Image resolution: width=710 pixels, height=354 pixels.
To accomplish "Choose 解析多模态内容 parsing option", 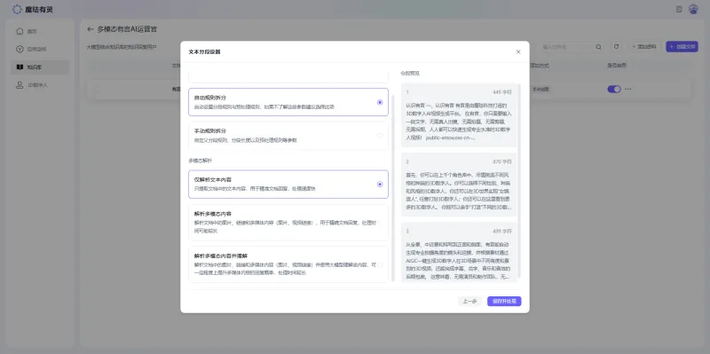I will coord(288,223).
